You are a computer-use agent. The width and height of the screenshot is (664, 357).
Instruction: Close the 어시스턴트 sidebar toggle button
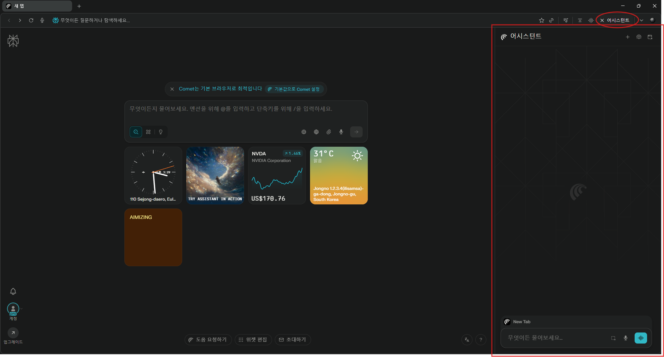pyautogui.click(x=615, y=20)
